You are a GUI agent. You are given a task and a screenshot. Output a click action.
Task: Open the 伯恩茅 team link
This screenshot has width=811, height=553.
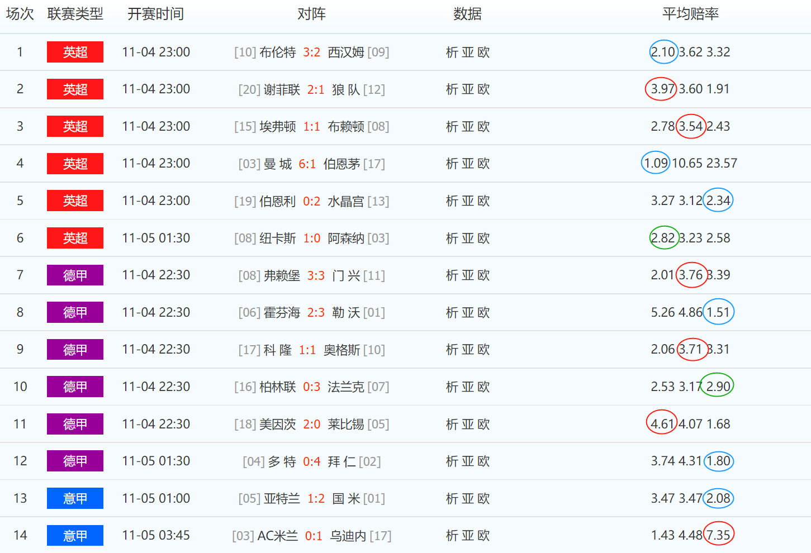pyautogui.click(x=342, y=164)
